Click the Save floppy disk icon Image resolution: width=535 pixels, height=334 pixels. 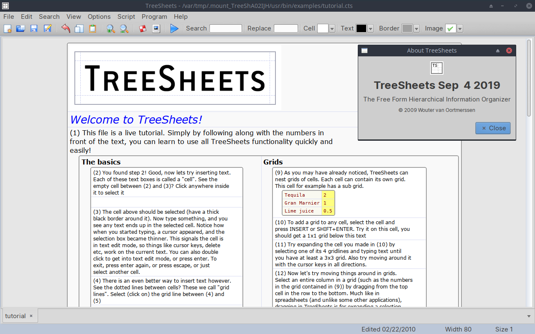(x=34, y=28)
